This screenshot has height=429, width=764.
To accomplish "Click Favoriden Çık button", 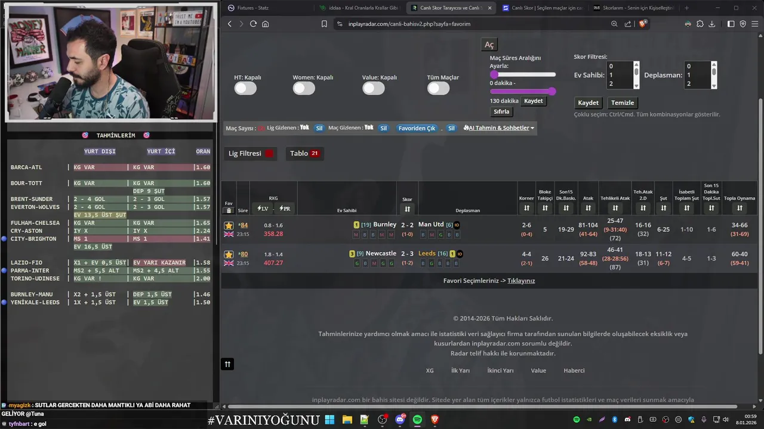I will (x=417, y=128).
